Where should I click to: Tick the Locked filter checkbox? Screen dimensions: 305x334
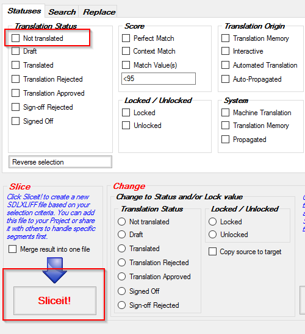[x=126, y=113]
